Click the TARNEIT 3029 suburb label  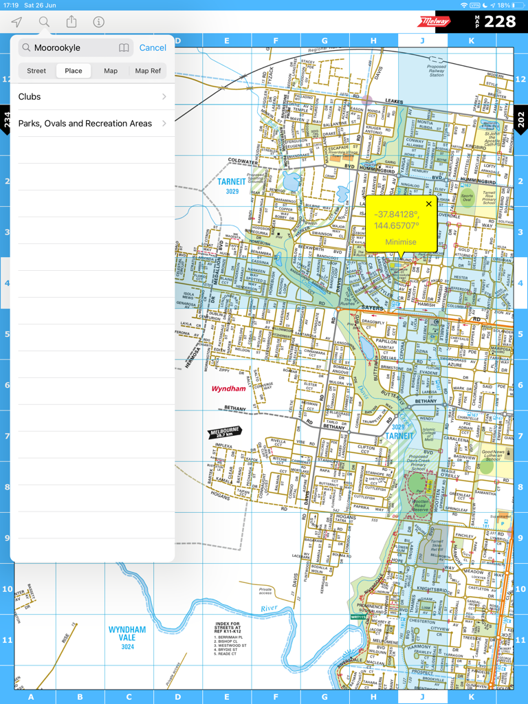[232, 186]
